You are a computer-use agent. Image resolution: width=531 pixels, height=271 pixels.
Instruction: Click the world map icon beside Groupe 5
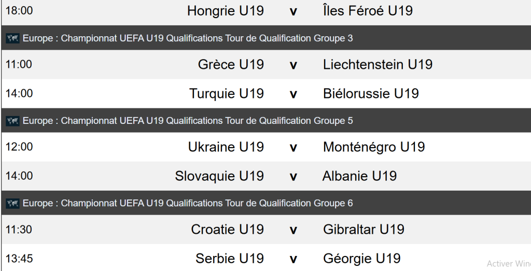tap(12, 121)
